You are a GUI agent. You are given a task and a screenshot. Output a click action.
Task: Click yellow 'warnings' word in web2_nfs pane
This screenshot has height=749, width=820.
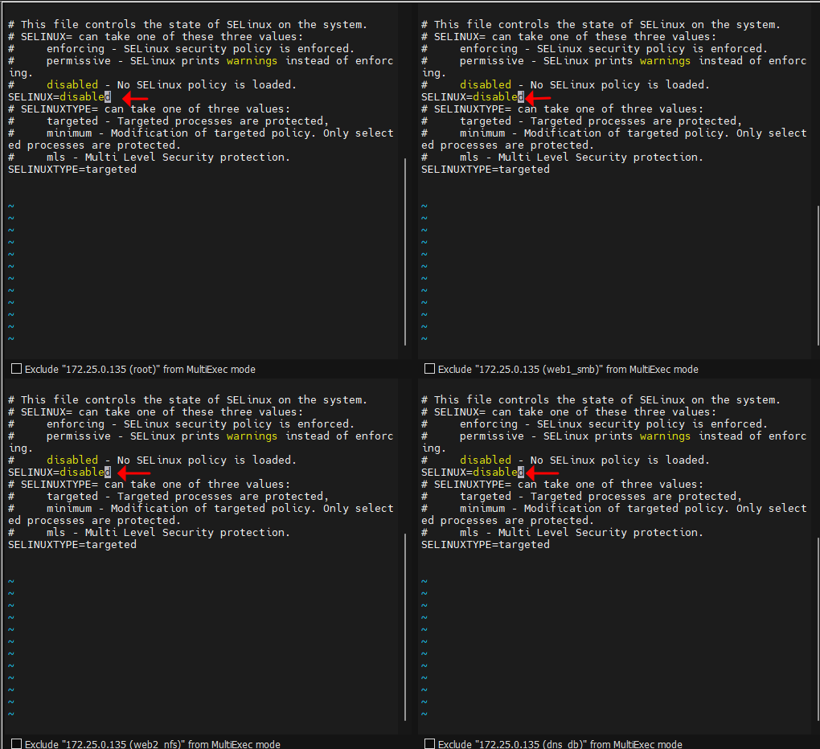[252, 436]
